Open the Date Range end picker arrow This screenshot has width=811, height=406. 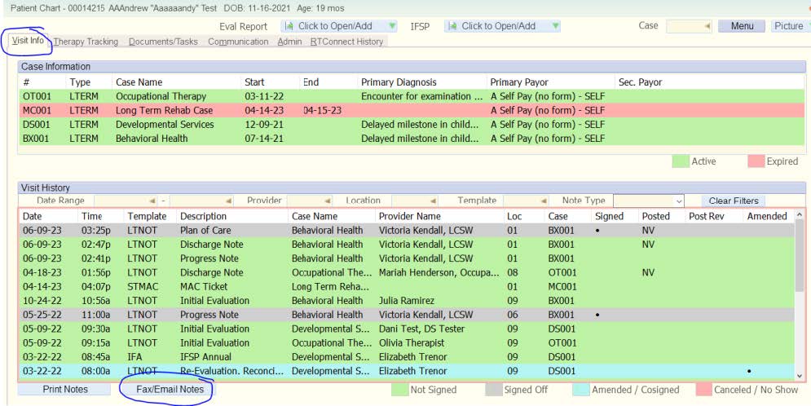tap(227, 201)
